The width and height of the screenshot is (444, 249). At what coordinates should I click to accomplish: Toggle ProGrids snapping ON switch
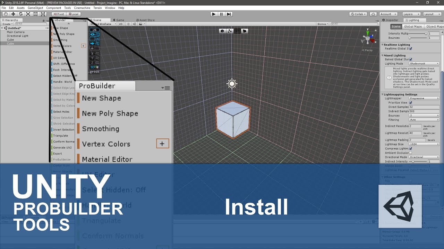click(95, 39)
